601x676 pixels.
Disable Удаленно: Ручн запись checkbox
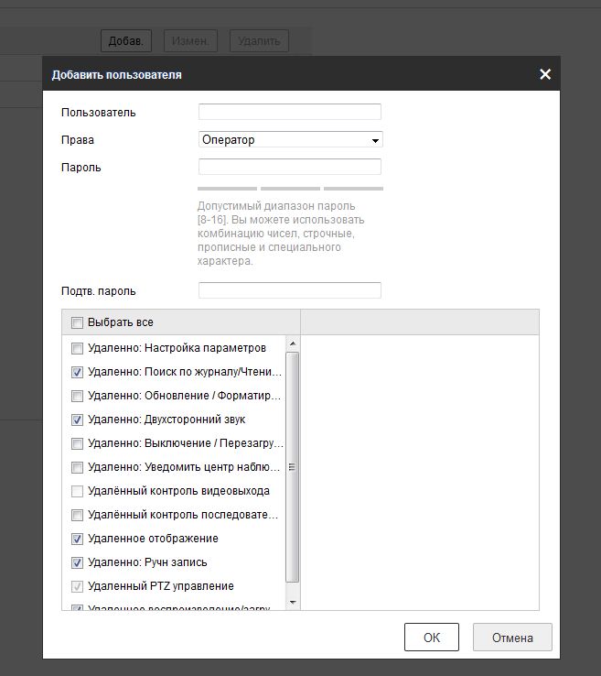pyautogui.click(x=77, y=562)
